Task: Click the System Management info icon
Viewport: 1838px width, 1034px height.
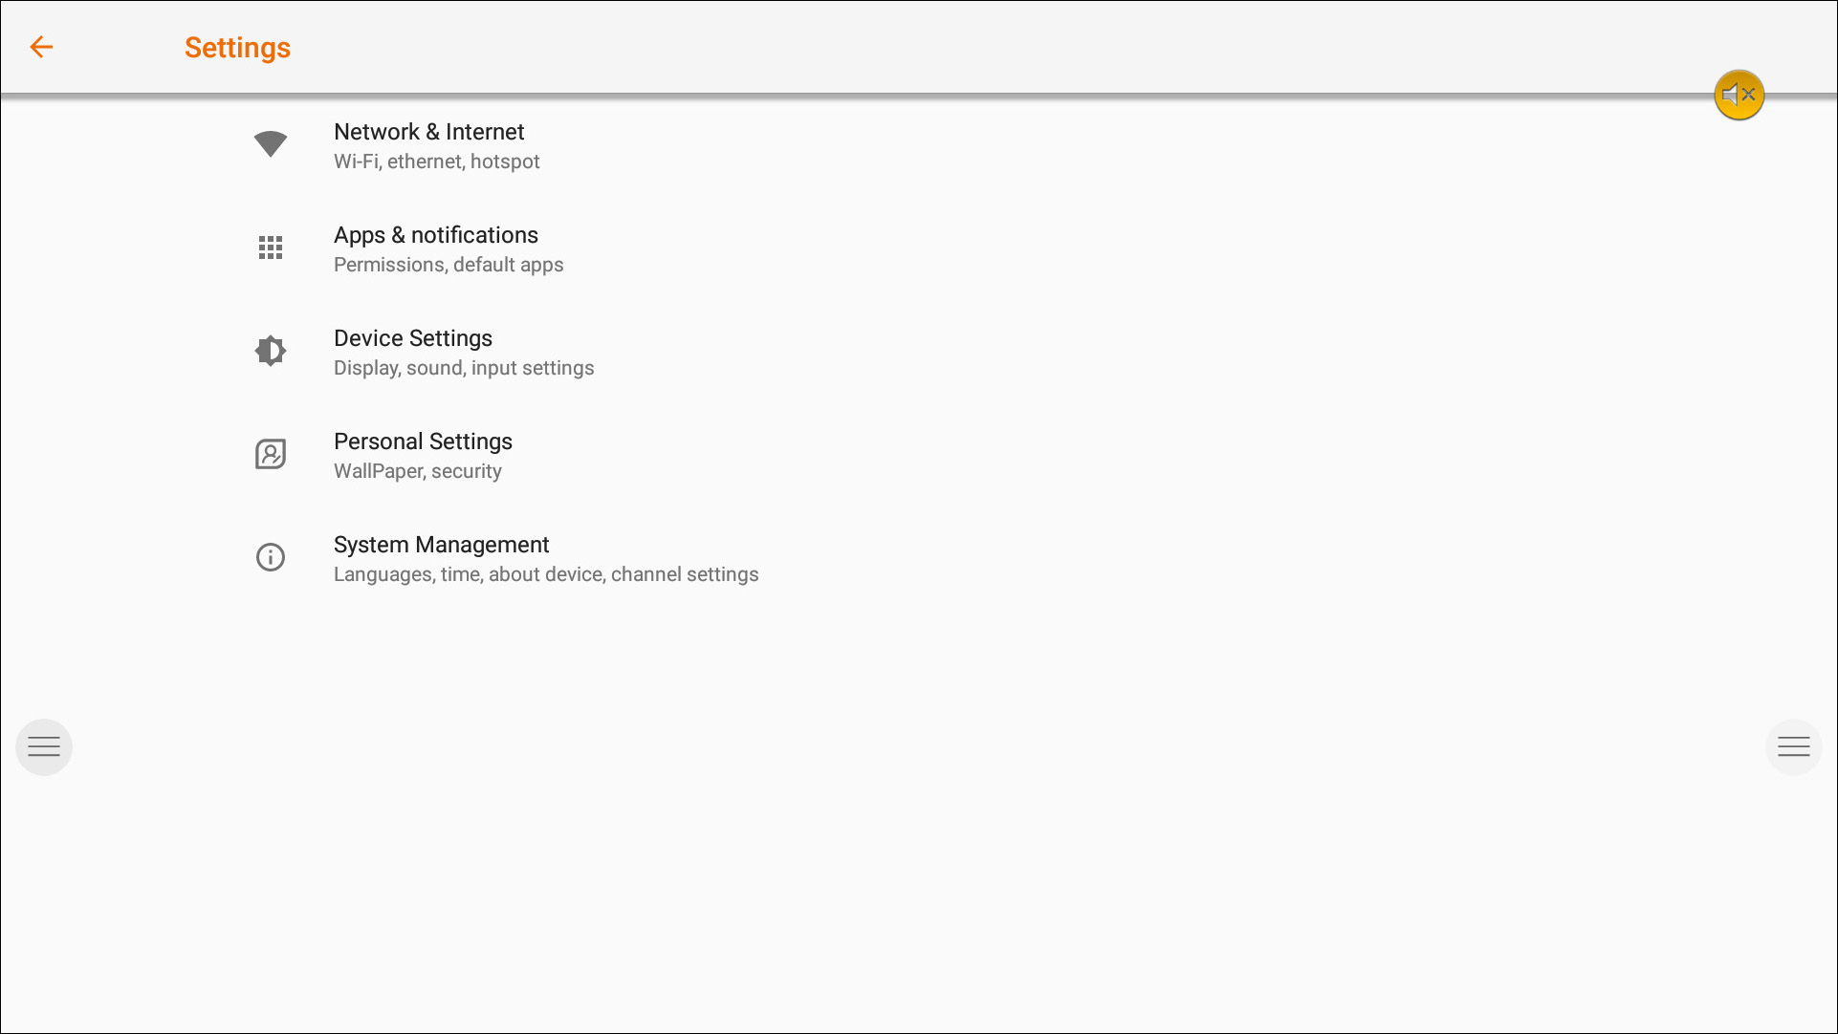Action: click(271, 557)
